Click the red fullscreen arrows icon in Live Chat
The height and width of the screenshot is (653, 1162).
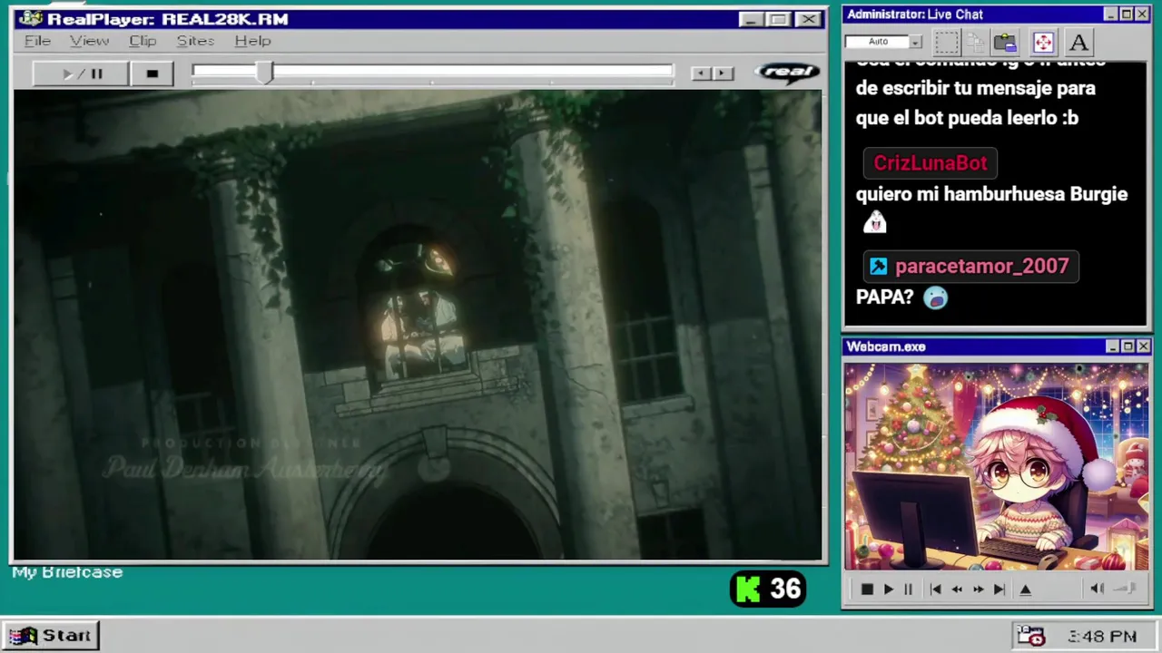coord(1043,42)
